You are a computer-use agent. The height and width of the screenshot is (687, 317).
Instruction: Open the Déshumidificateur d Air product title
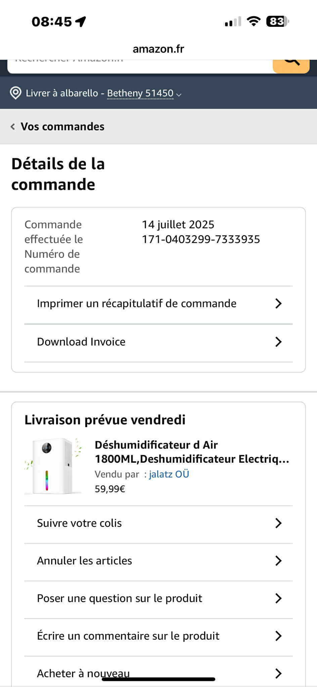tap(191, 452)
